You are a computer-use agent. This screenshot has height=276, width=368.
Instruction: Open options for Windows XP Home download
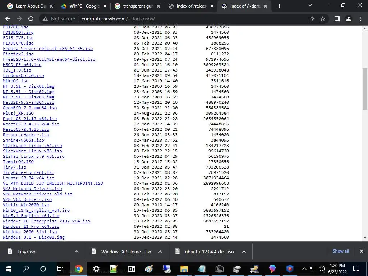160,252
